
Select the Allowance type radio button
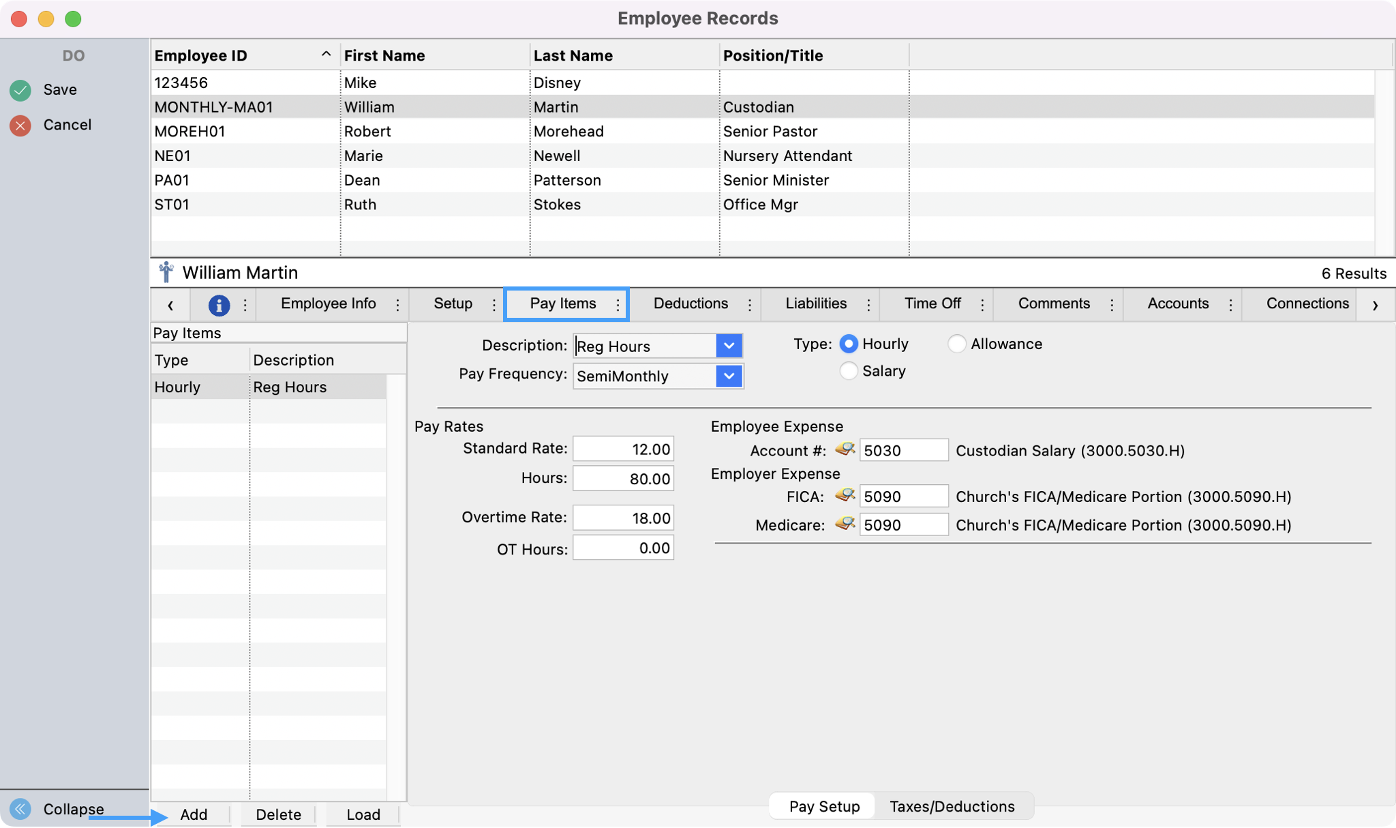(x=956, y=344)
